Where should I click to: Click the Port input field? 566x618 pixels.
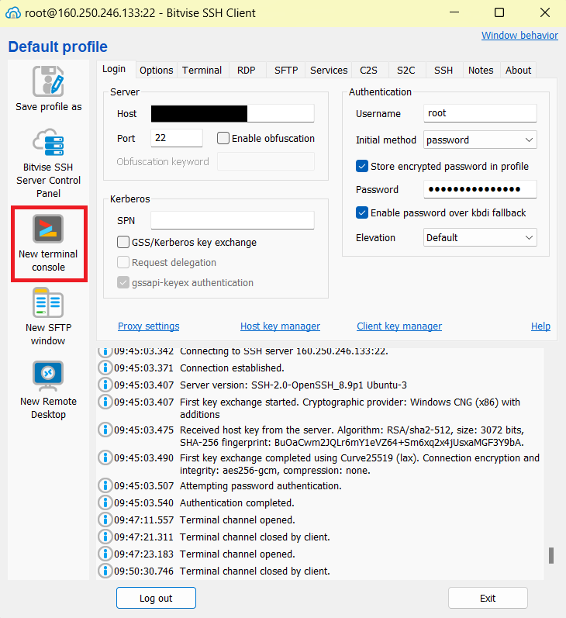coord(177,138)
